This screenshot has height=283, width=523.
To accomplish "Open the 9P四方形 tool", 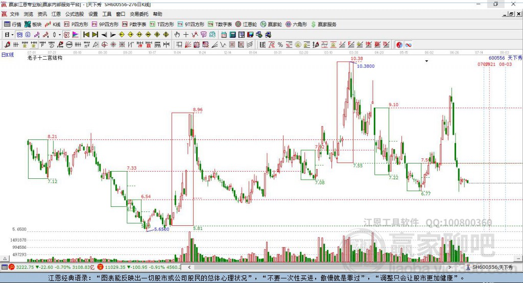I will [105, 25].
